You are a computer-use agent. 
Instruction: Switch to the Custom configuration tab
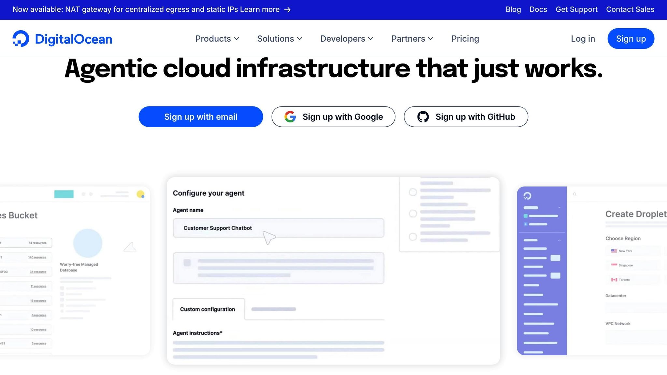(x=207, y=309)
